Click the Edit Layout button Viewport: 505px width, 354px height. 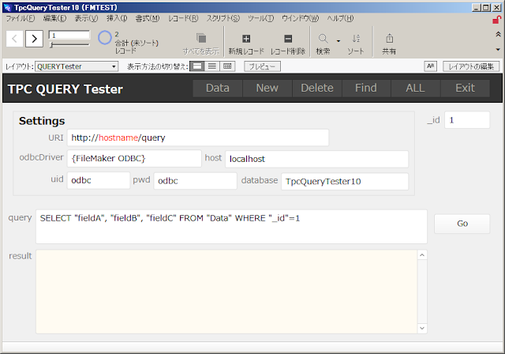[471, 66]
